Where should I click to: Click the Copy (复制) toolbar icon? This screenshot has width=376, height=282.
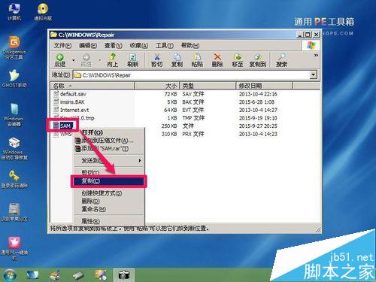pyautogui.click(x=177, y=60)
